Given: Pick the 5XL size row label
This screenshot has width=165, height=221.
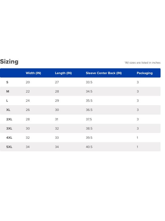Looking at the screenshot, I should [9, 147].
